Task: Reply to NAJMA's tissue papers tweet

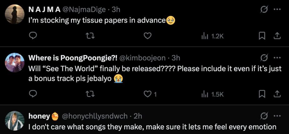Action: (x=33, y=36)
